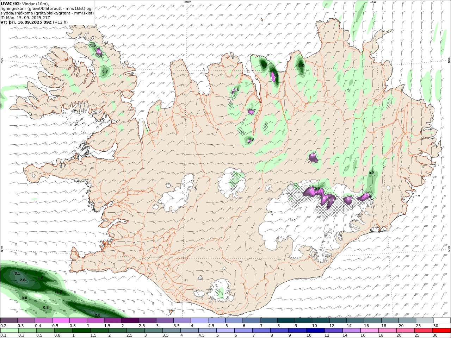This screenshot has width=451, height=338.
Task: Click the '1.6' precipitation value offshore southwest
Action: coord(41,278)
